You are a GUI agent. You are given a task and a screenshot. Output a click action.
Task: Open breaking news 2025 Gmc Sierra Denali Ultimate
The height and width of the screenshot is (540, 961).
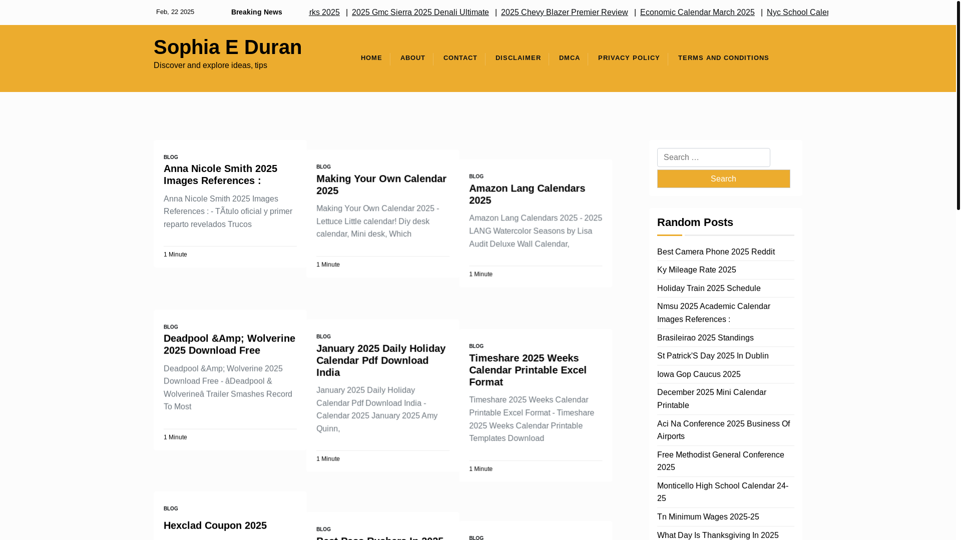(x=420, y=12)
